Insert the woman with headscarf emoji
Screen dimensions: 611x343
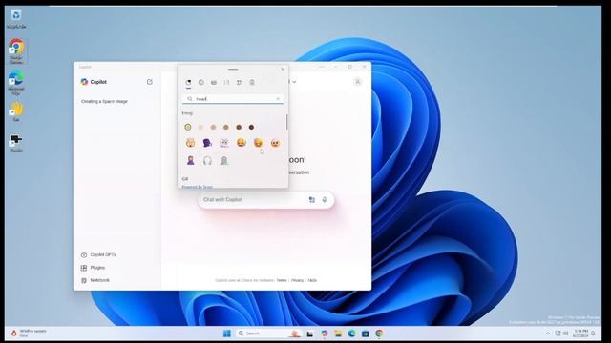pos(190,160)
